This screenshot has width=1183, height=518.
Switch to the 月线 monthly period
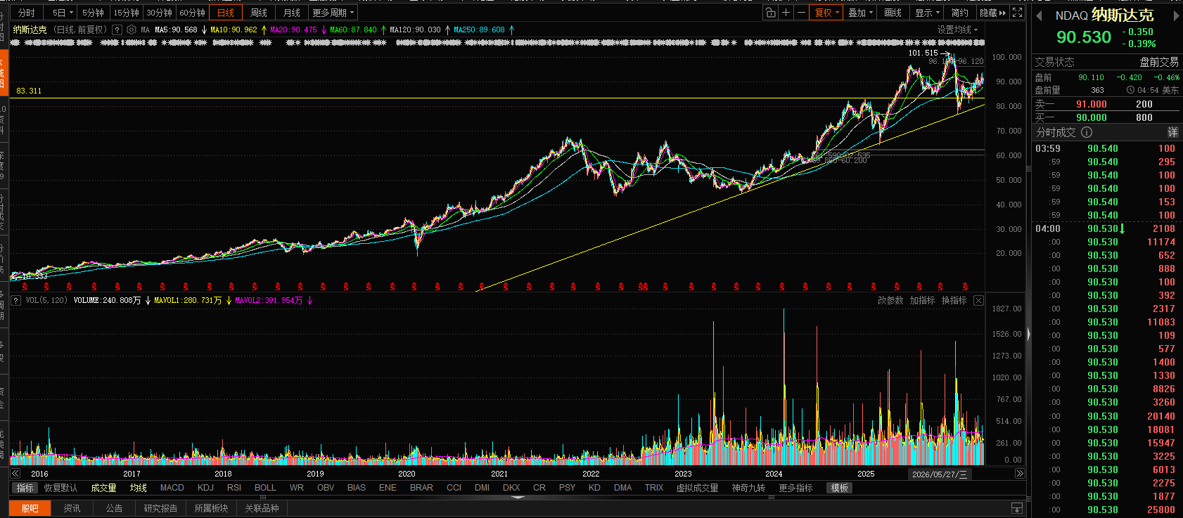[292, 13]
